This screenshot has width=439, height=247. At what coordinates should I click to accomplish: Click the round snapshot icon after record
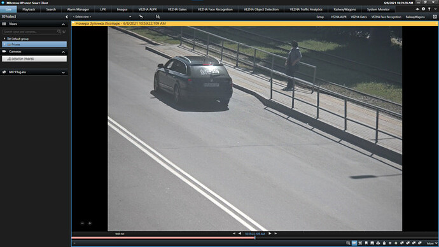[396, 243]
